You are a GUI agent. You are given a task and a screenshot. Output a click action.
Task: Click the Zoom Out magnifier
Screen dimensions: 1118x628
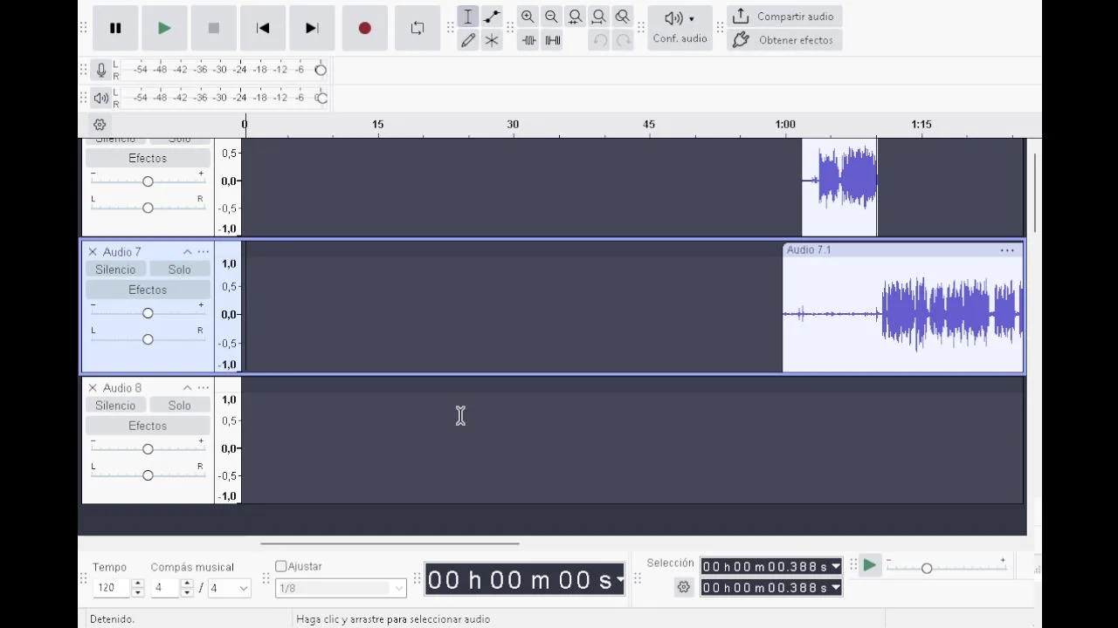pyautogui.click(x=551, y=17)
